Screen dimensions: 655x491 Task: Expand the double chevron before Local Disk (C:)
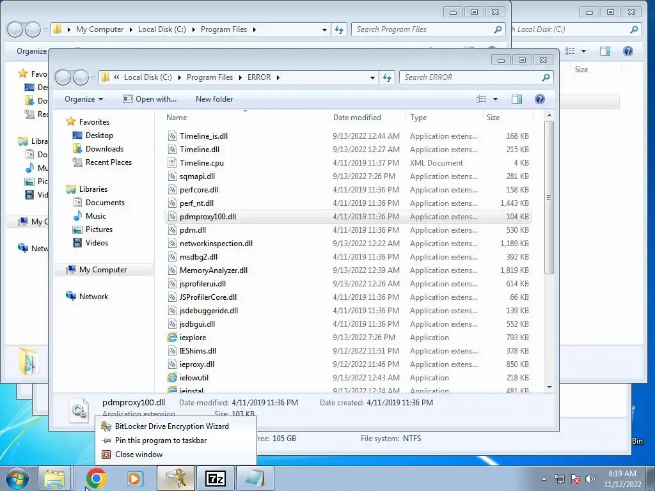pos(116,77)
